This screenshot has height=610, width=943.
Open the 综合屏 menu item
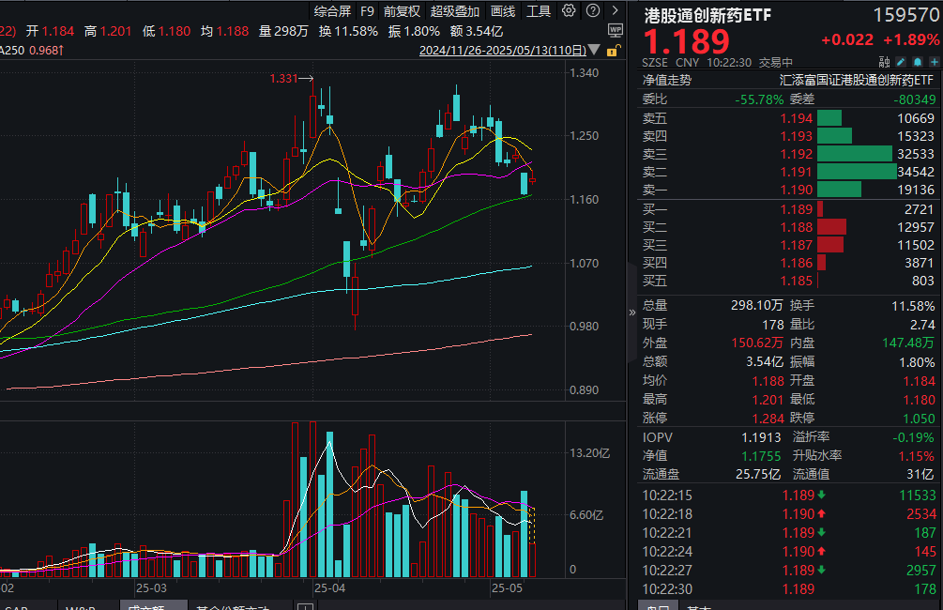pyautogui.click(x=331, y=10)
